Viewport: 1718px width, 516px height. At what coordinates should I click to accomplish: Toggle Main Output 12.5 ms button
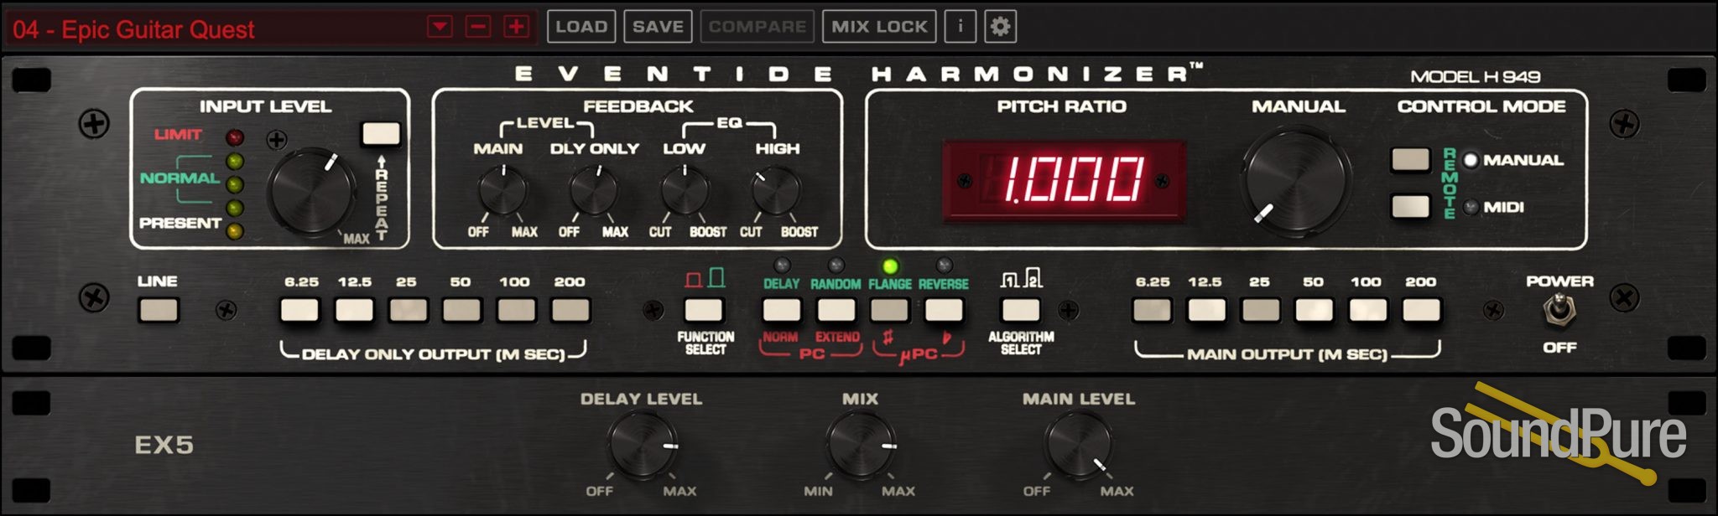pos(1205,310)
